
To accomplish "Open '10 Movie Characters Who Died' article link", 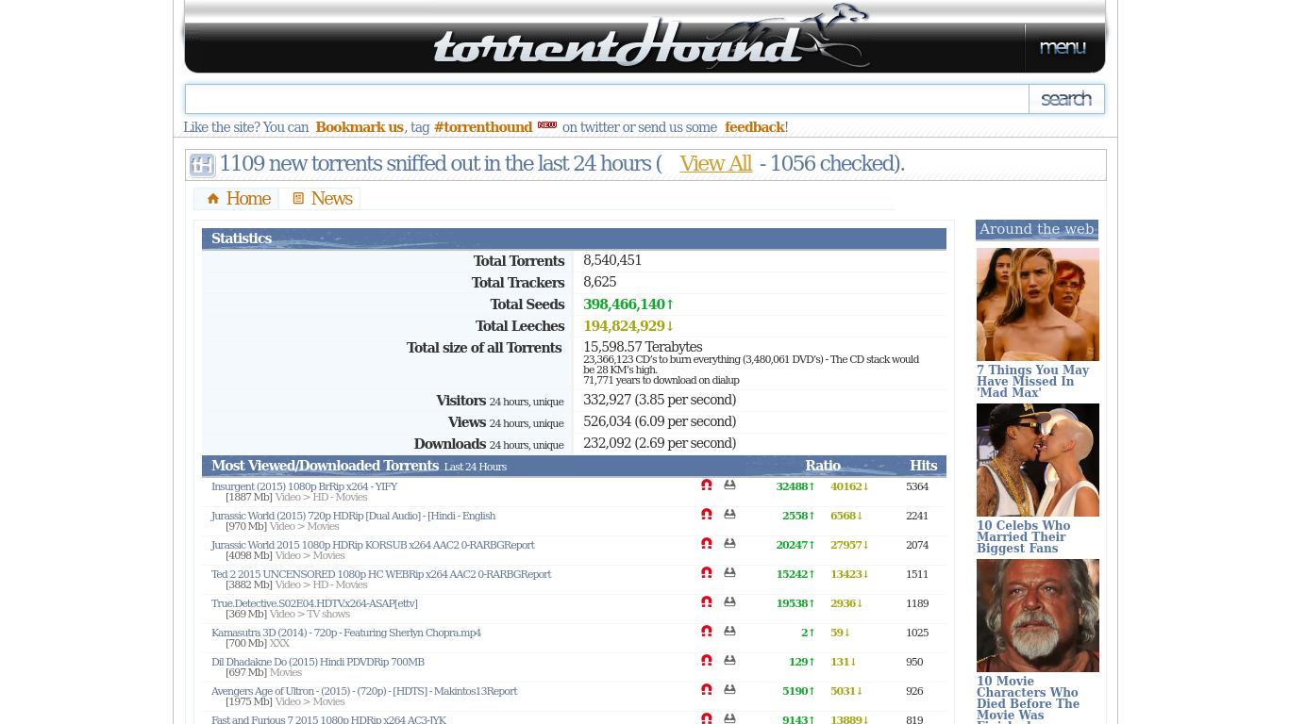I will [x=1028, y=698].
